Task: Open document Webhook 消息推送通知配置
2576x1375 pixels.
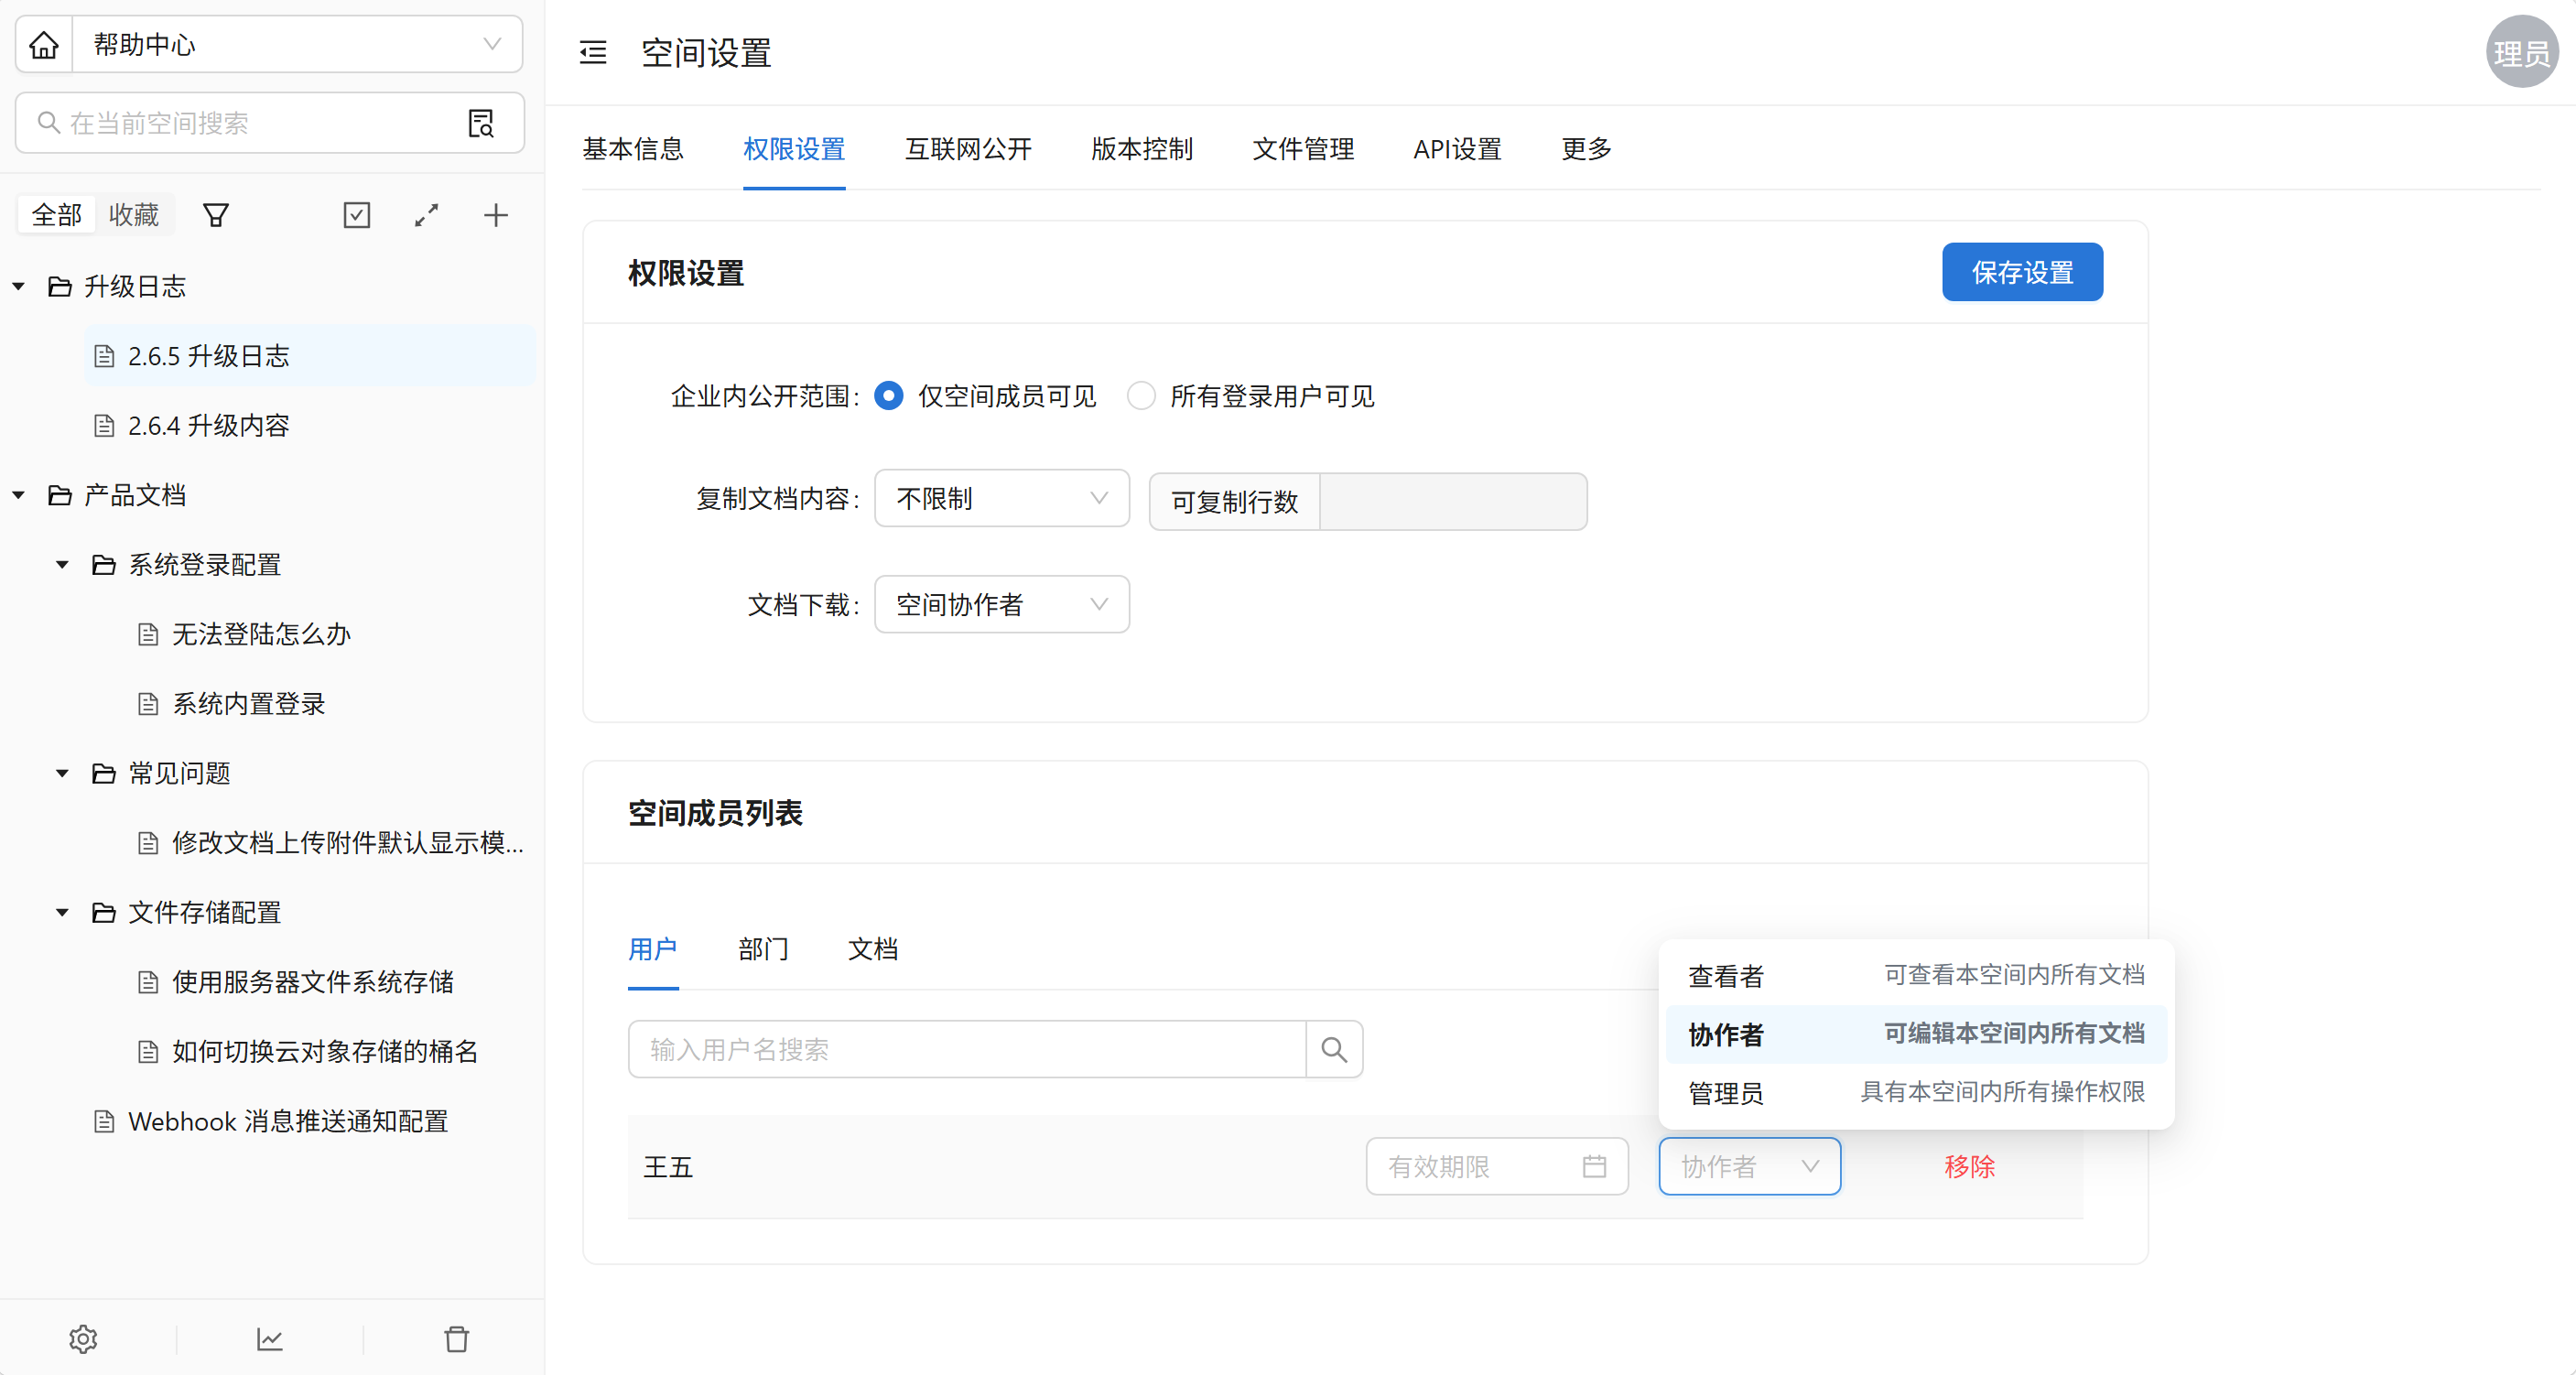Action: 288,1121
